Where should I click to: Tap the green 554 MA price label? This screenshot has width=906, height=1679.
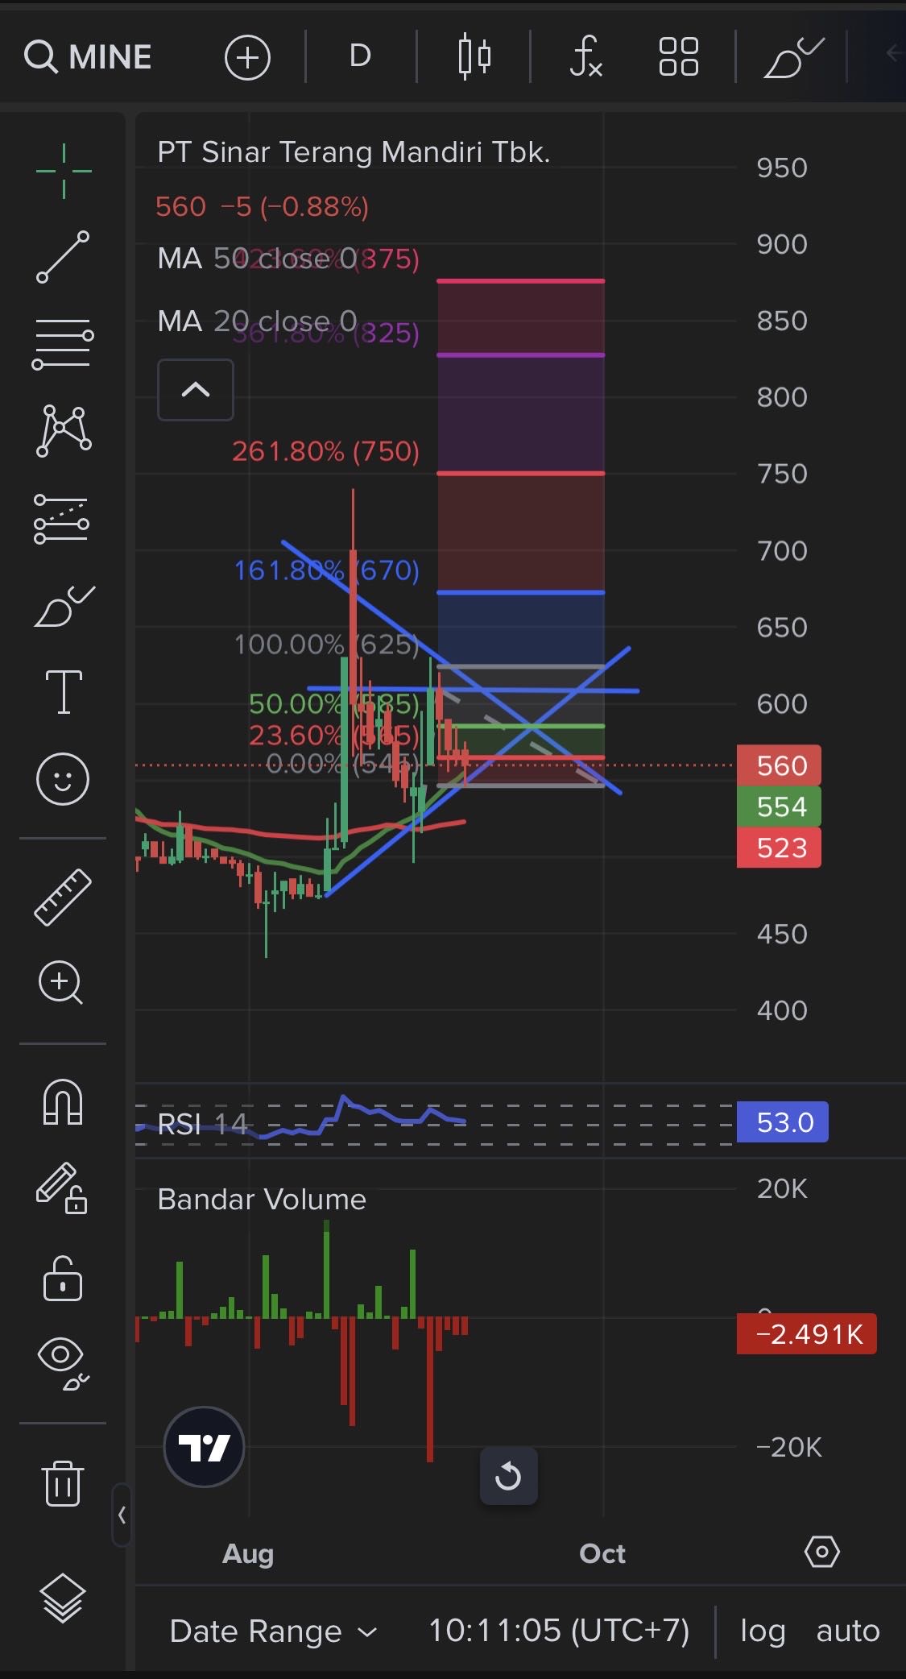[779, 806]
